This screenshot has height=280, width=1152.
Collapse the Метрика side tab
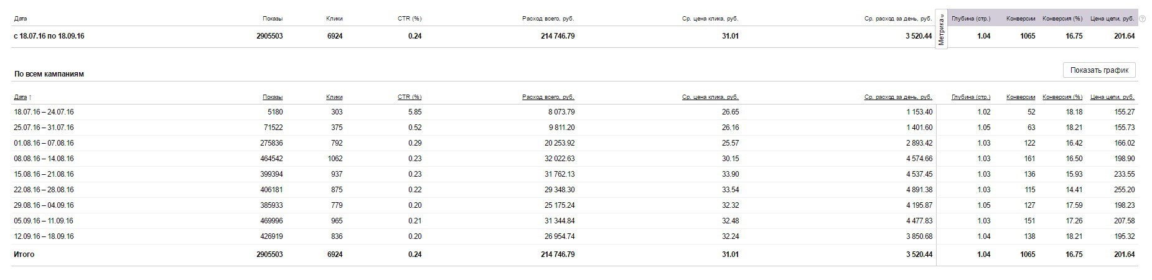941,30
